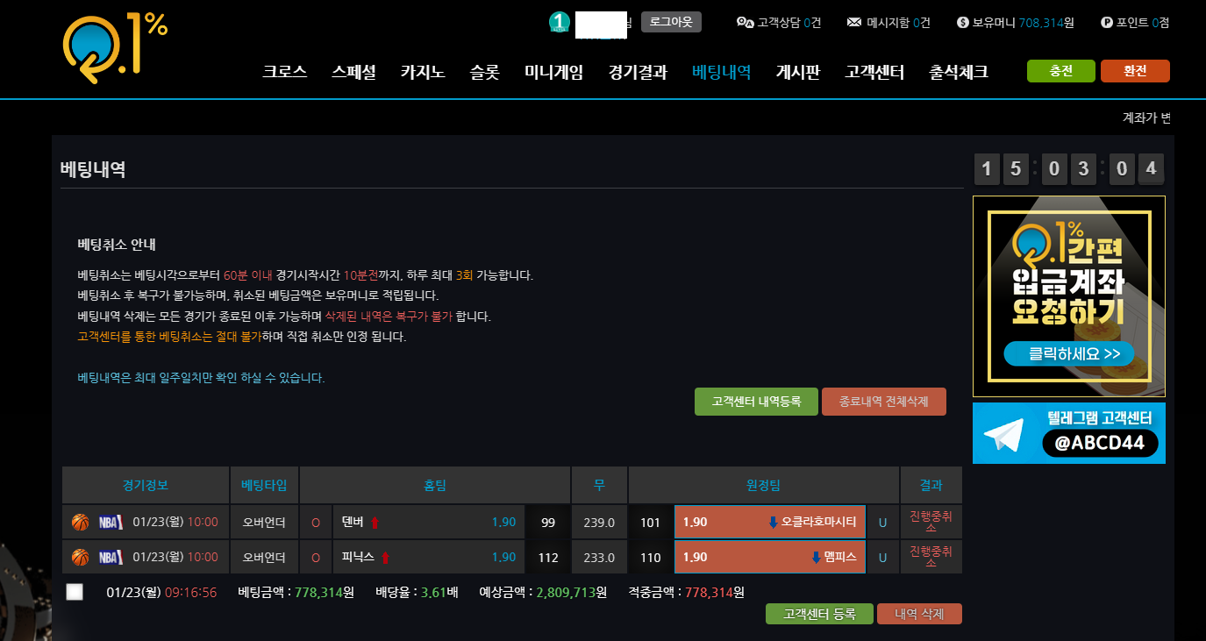This screenshot has width=1206, height=641.
Task: Click the 로그아웃 button
Action: pos(671,22)
